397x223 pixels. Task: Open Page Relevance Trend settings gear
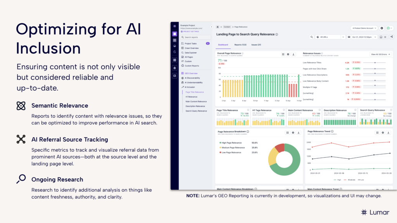[x=383, y=133]
